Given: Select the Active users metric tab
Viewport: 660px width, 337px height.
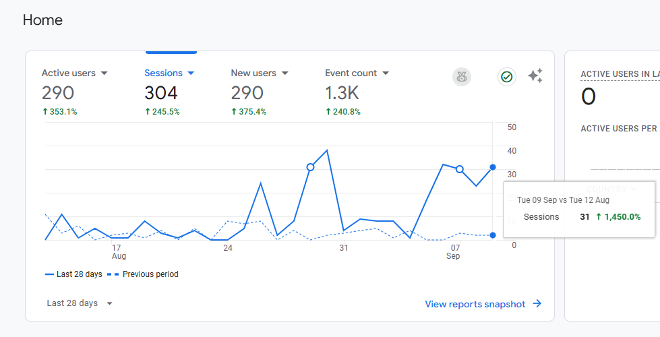Looking at the screenshot, I should 68,73.
